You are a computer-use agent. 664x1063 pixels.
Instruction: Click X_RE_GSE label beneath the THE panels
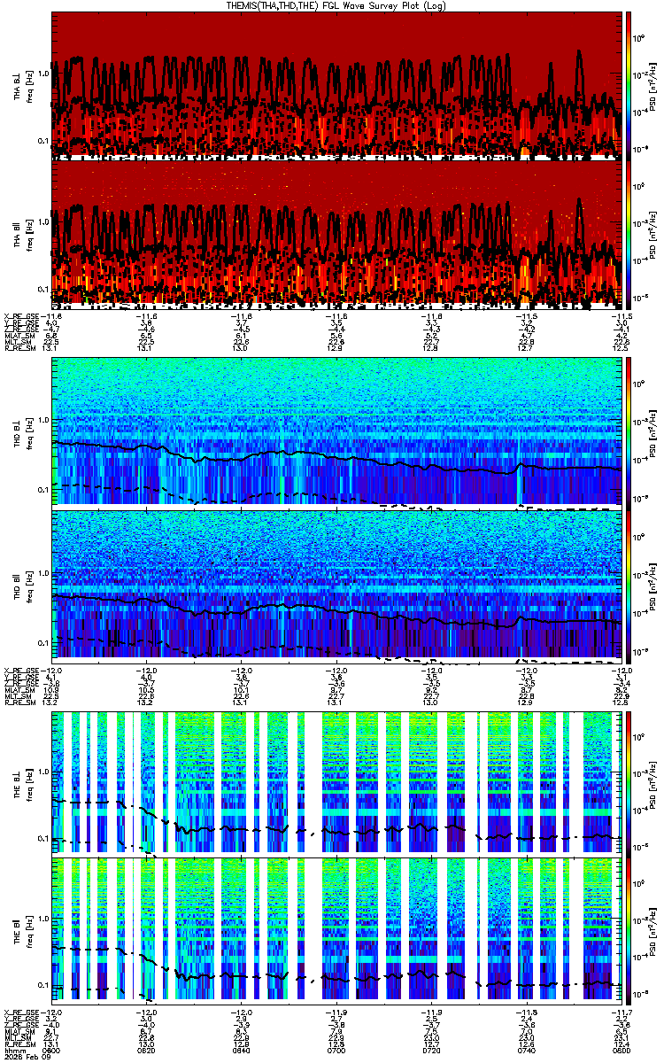tap(22, 1013)
